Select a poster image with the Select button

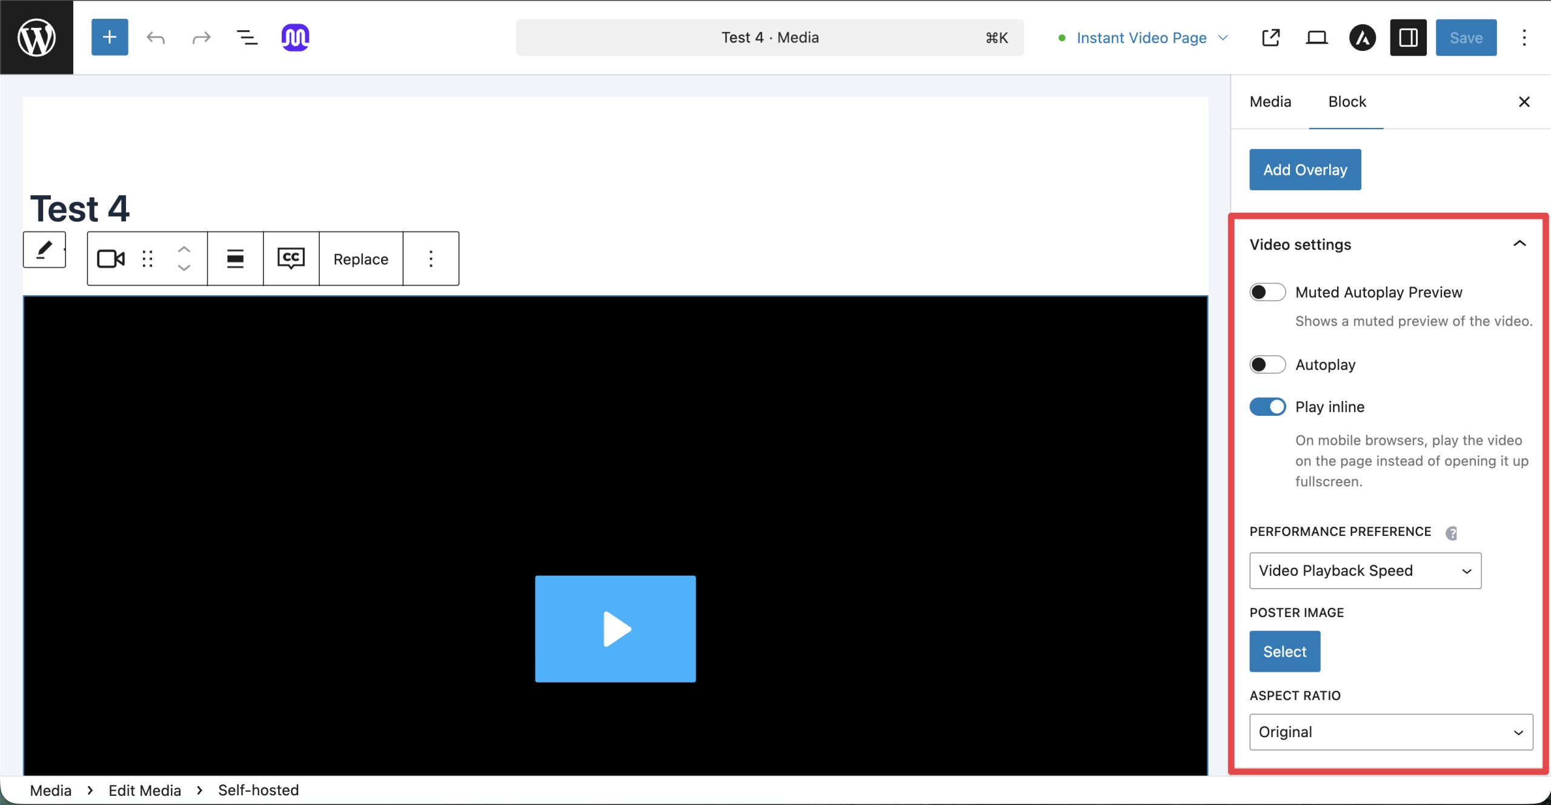pos(1284,651)
